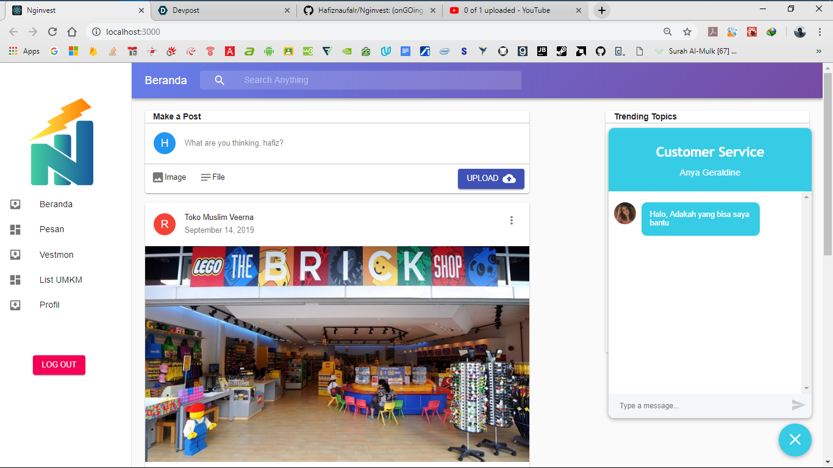Open the Steam bookmark
Viewport: 833px width, 468px height.
click(562, 51)
